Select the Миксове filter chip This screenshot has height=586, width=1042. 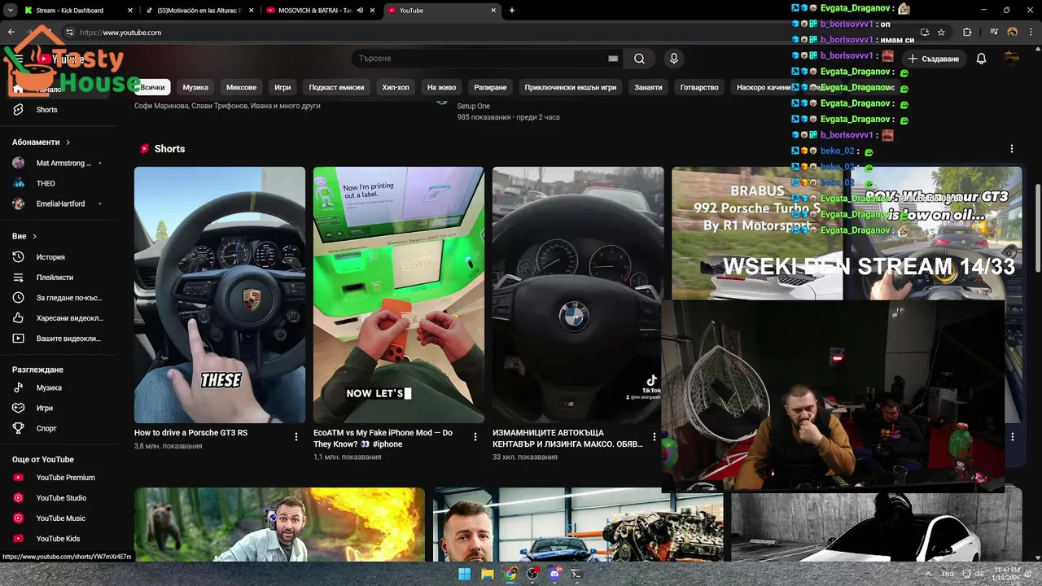click(x=241, y=87)
